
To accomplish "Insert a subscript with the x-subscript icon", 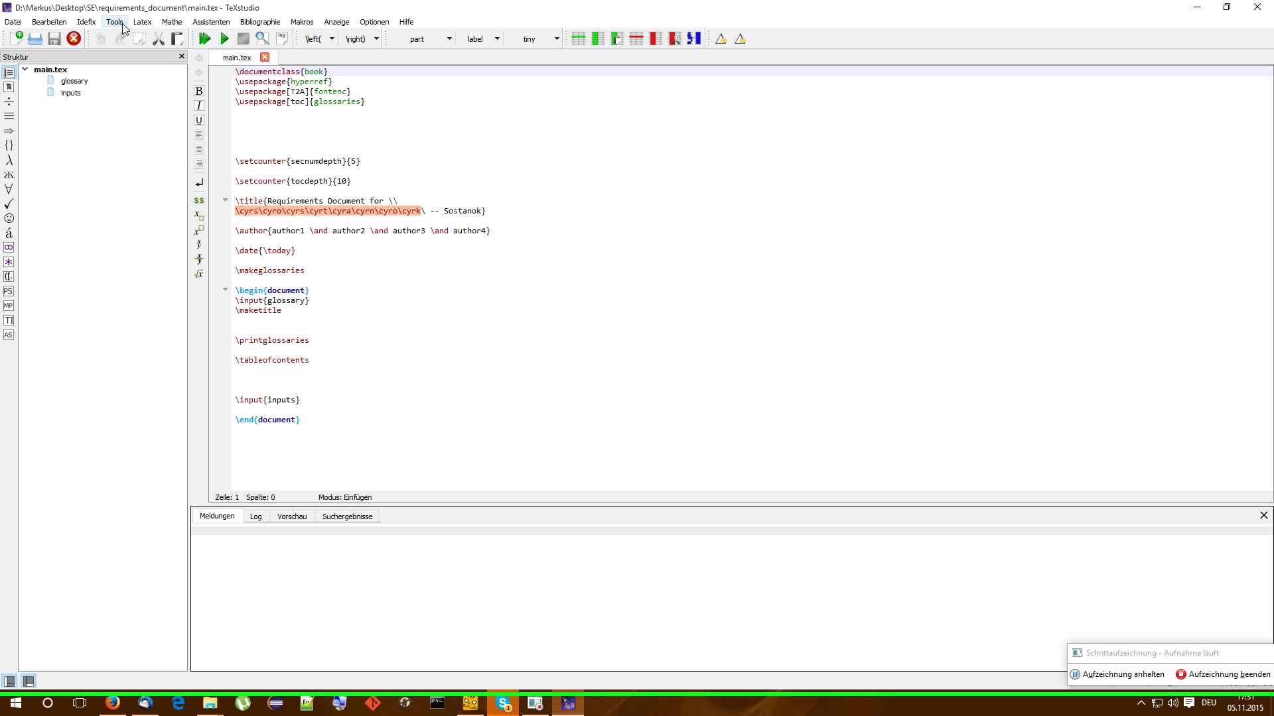I will tap(198, 215).
